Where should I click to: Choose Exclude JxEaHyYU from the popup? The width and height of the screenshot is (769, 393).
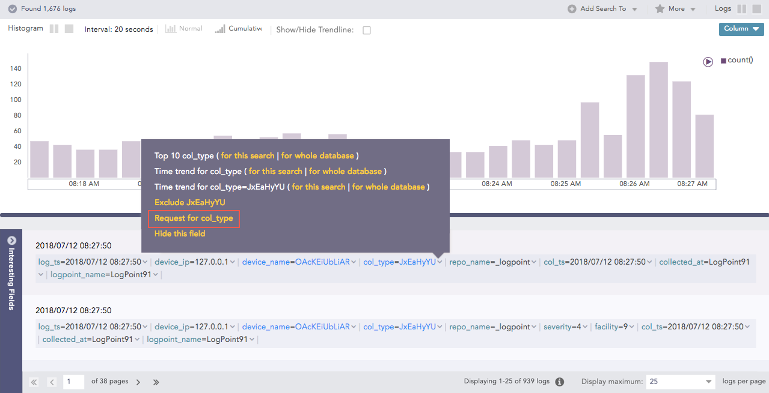pyautogui.click(x=189, y=203)
